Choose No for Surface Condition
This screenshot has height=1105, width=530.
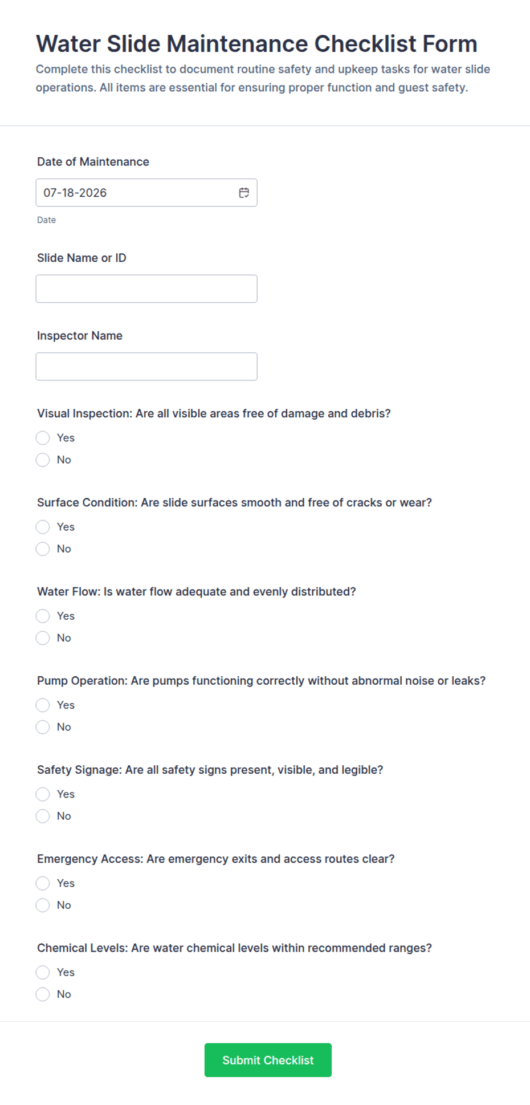click(43, 549)
